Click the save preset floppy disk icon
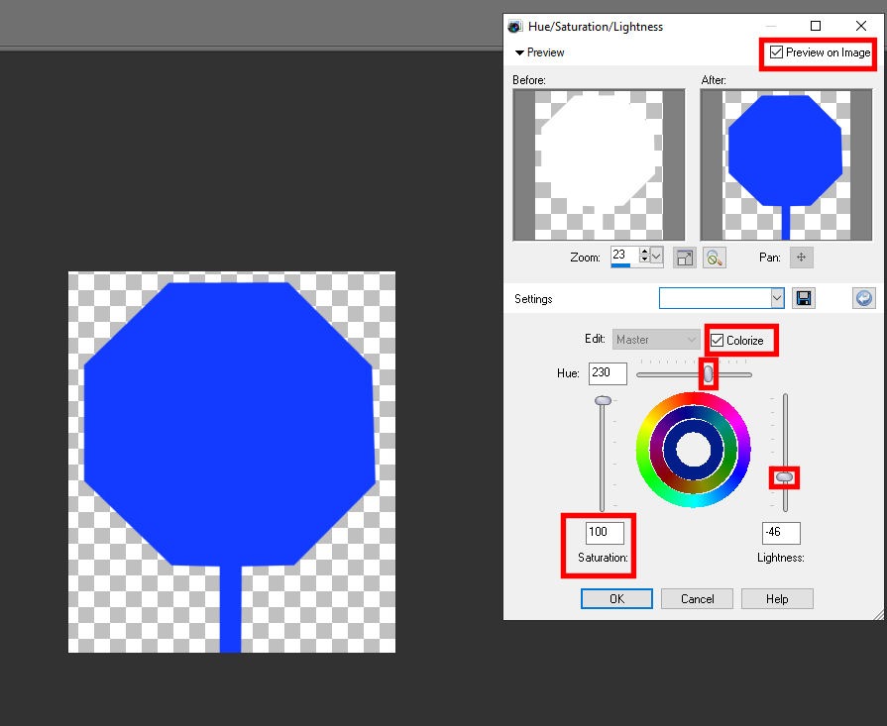 coord(804,298)
